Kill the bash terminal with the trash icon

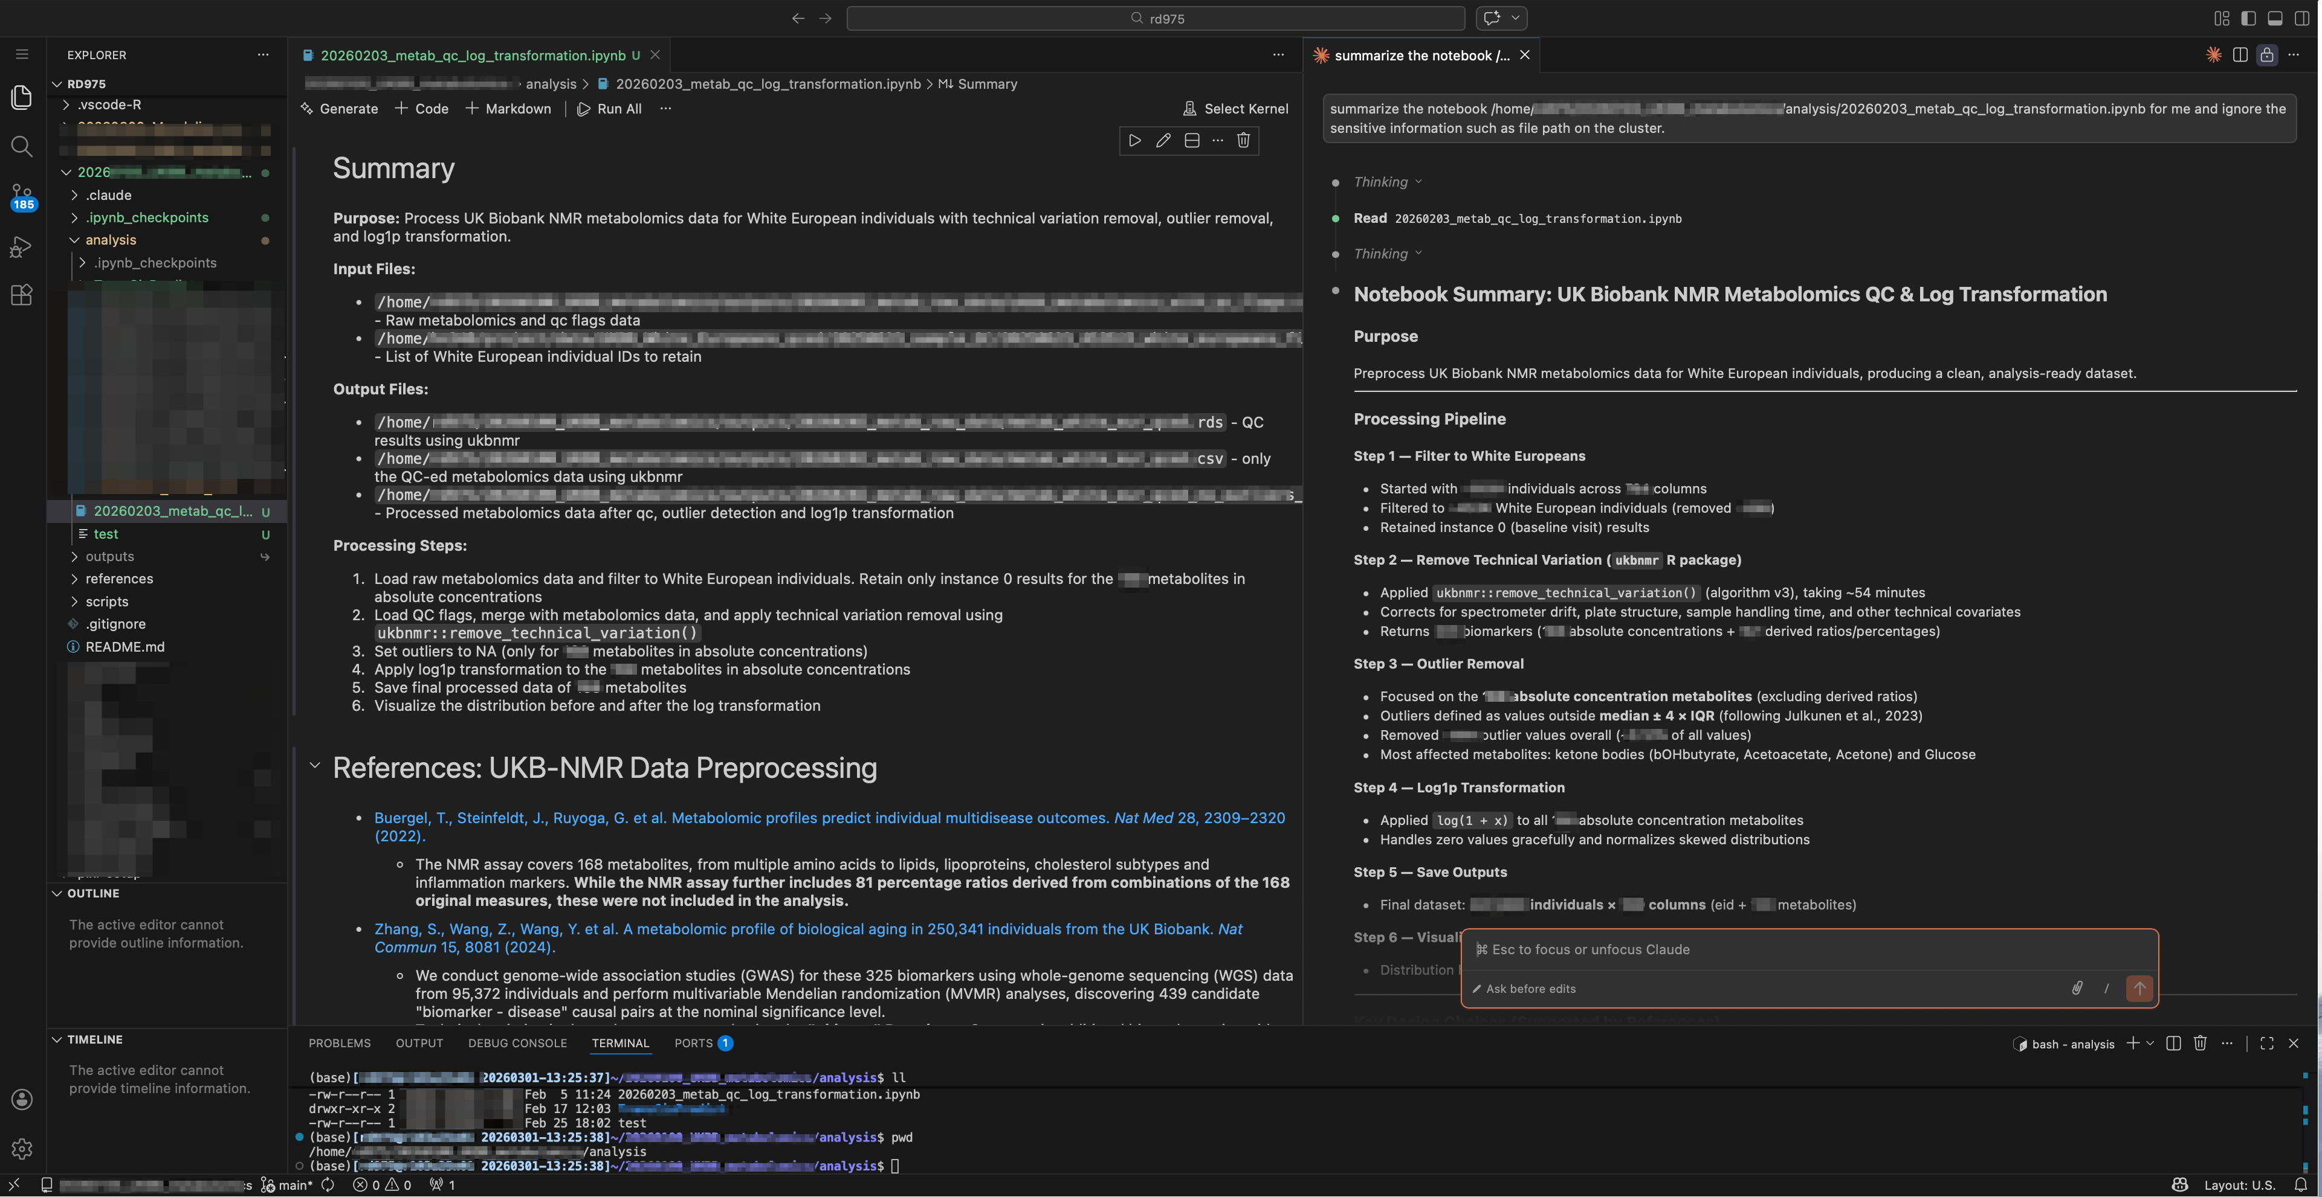(2199, 1043)
